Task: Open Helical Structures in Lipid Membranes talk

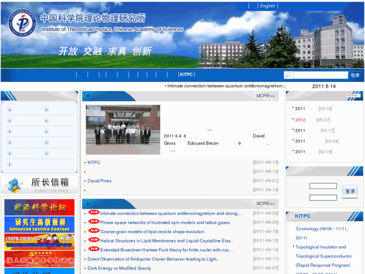Action: 167,241
